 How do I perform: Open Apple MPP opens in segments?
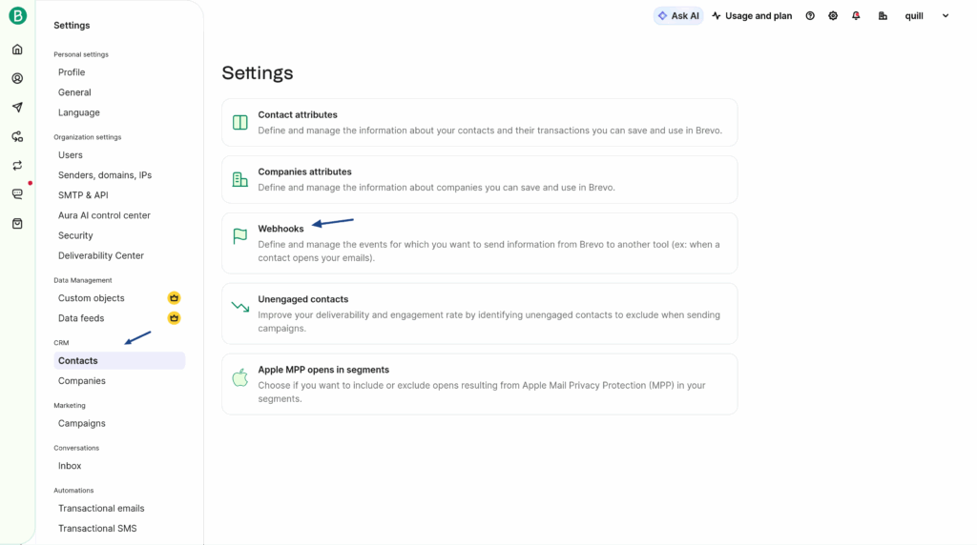479,384
